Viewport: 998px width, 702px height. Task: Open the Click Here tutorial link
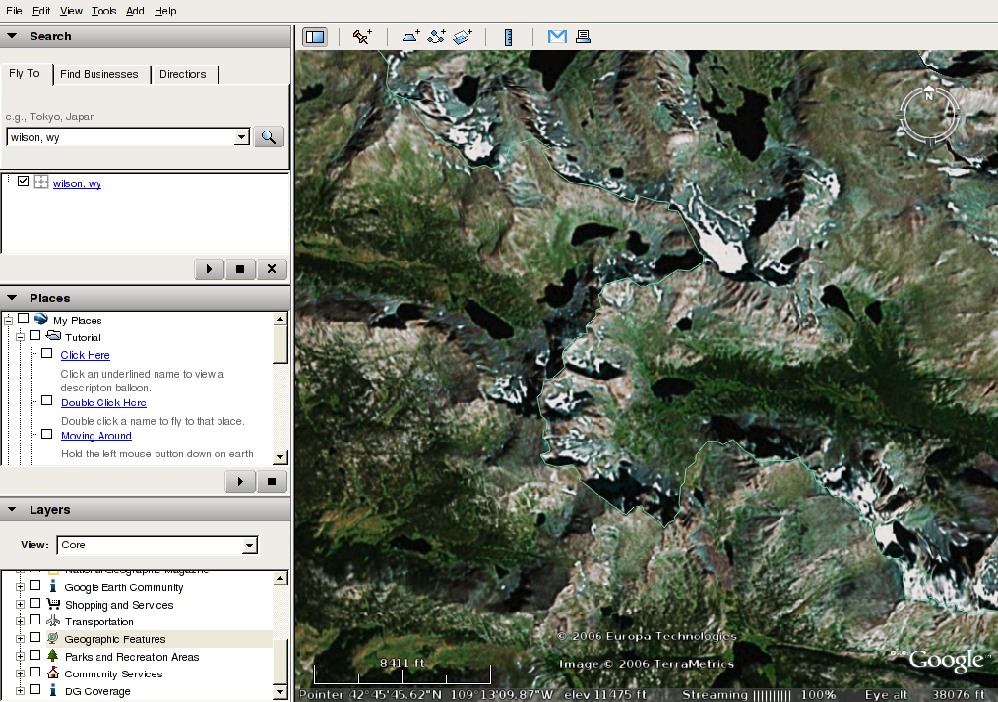pyautogui.click(x=86, y=355)
